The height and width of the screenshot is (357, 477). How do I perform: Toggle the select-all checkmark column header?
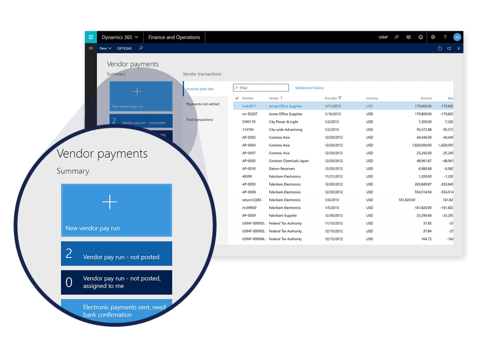[x=237, y=98]
